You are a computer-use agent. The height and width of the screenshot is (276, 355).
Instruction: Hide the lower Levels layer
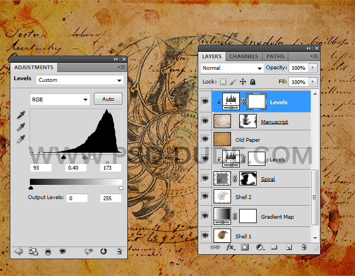coord(205,159)
